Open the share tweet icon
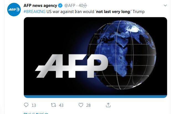Image resolution: width=174 pixels, height=114 pixels. click(x=108, y=105)
